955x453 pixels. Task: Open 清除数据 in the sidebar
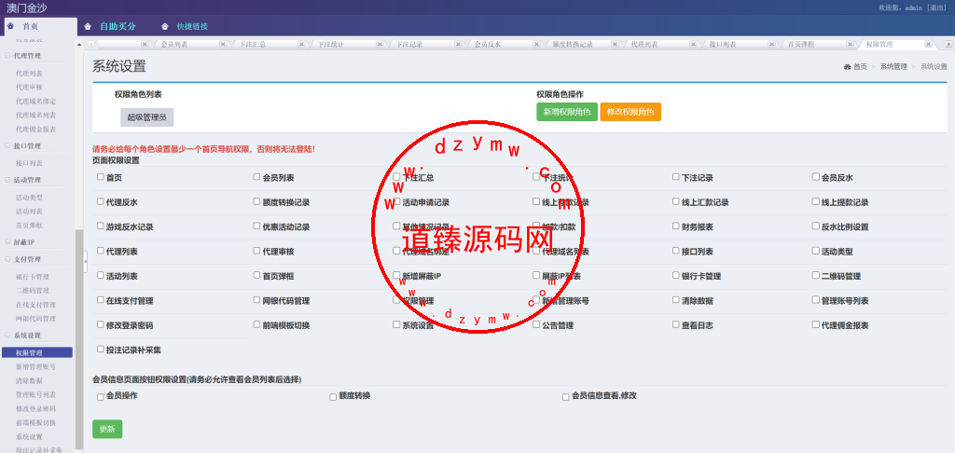click(x=29, y=380)
